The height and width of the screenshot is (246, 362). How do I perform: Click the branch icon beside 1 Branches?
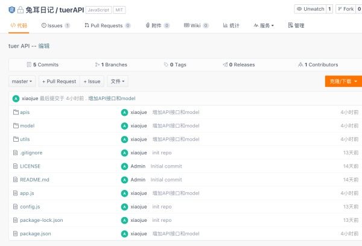coord(97,65)
